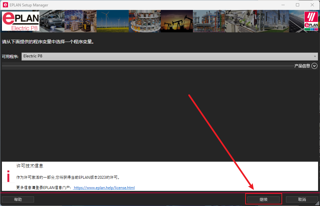Click the window title EPLAN Setup Manager

point(29,5)
